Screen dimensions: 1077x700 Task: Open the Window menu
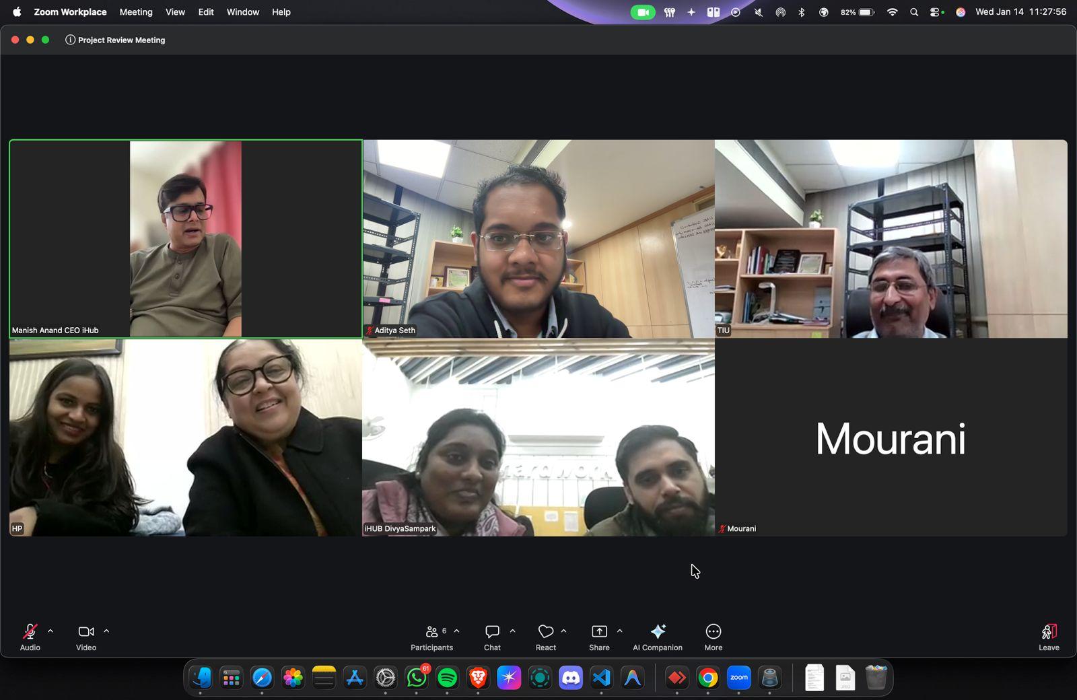coord(243,12)
